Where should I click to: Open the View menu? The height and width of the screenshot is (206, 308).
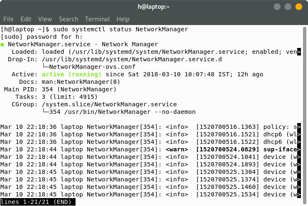point(45,19)
